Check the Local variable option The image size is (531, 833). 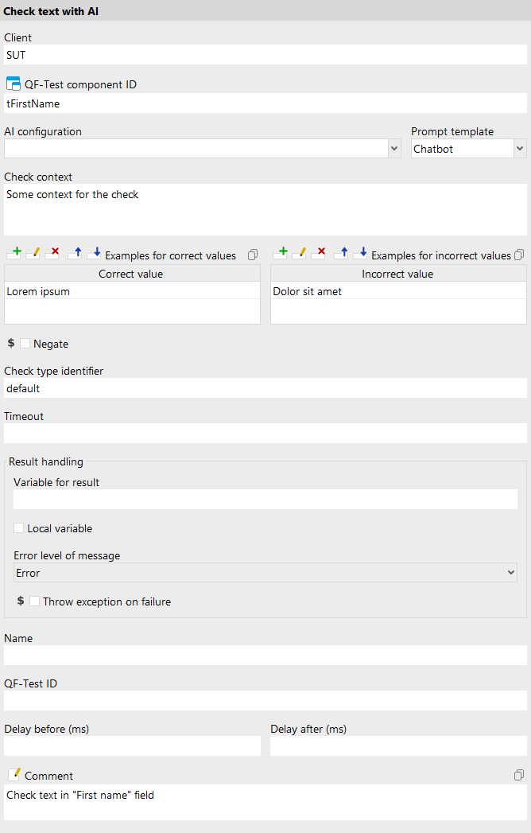[19, 527]
